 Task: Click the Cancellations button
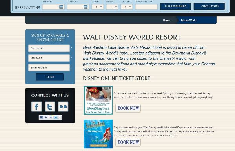(209, 6)
